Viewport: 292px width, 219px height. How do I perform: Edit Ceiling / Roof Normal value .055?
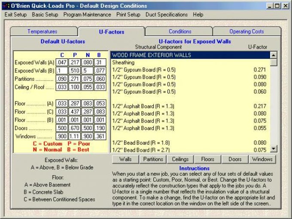[x=87, y=87]
